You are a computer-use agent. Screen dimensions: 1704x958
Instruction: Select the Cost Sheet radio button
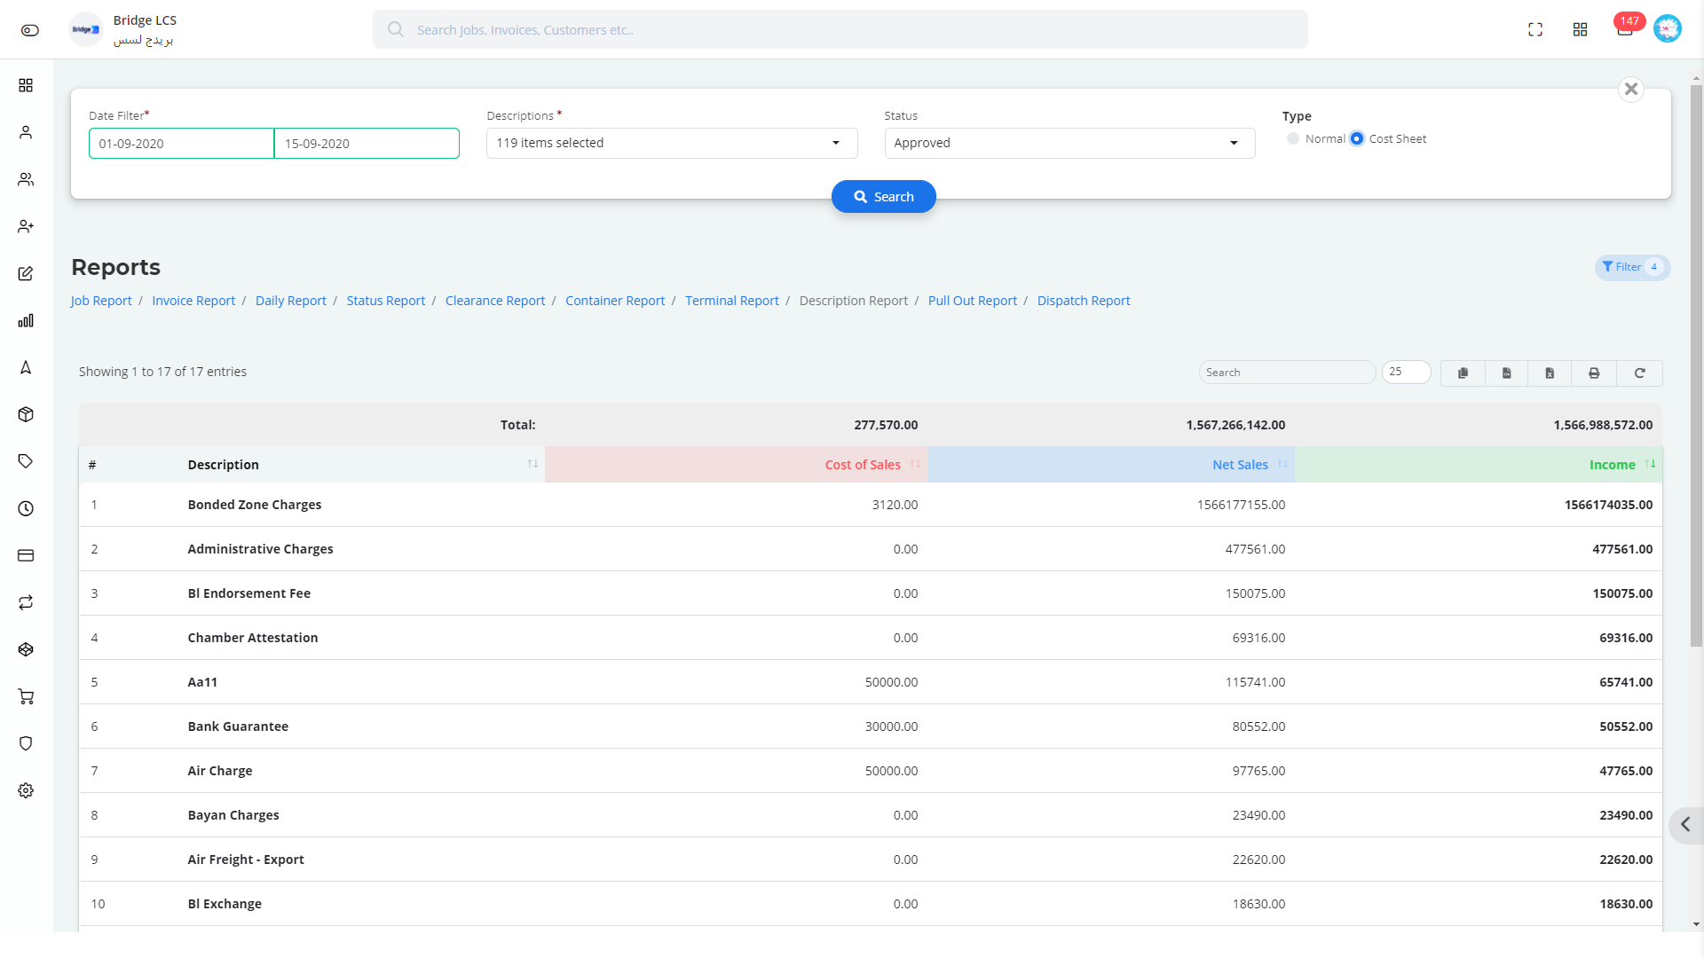pos(1356,138)
